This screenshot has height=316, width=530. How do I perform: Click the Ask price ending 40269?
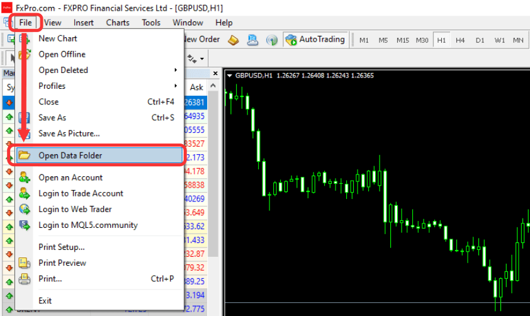pyautogui.click(x=195, y=199)
